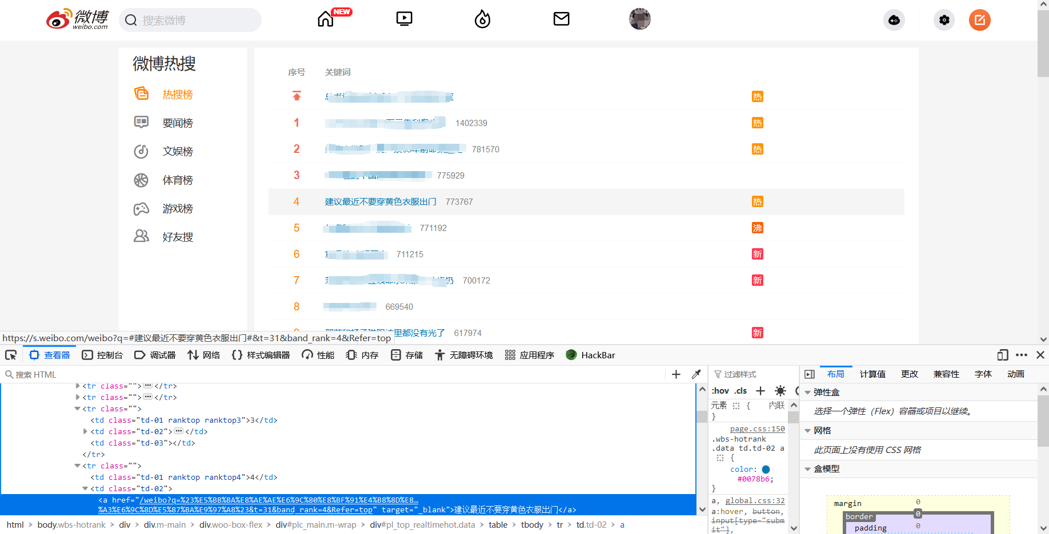The image size is (1049, 534).
Task: Click the 沸 badge on rank 5 row
Action: [x=758, y=228]
